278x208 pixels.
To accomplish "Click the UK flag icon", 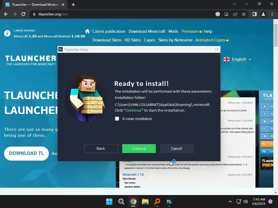I will pos(226,59).
